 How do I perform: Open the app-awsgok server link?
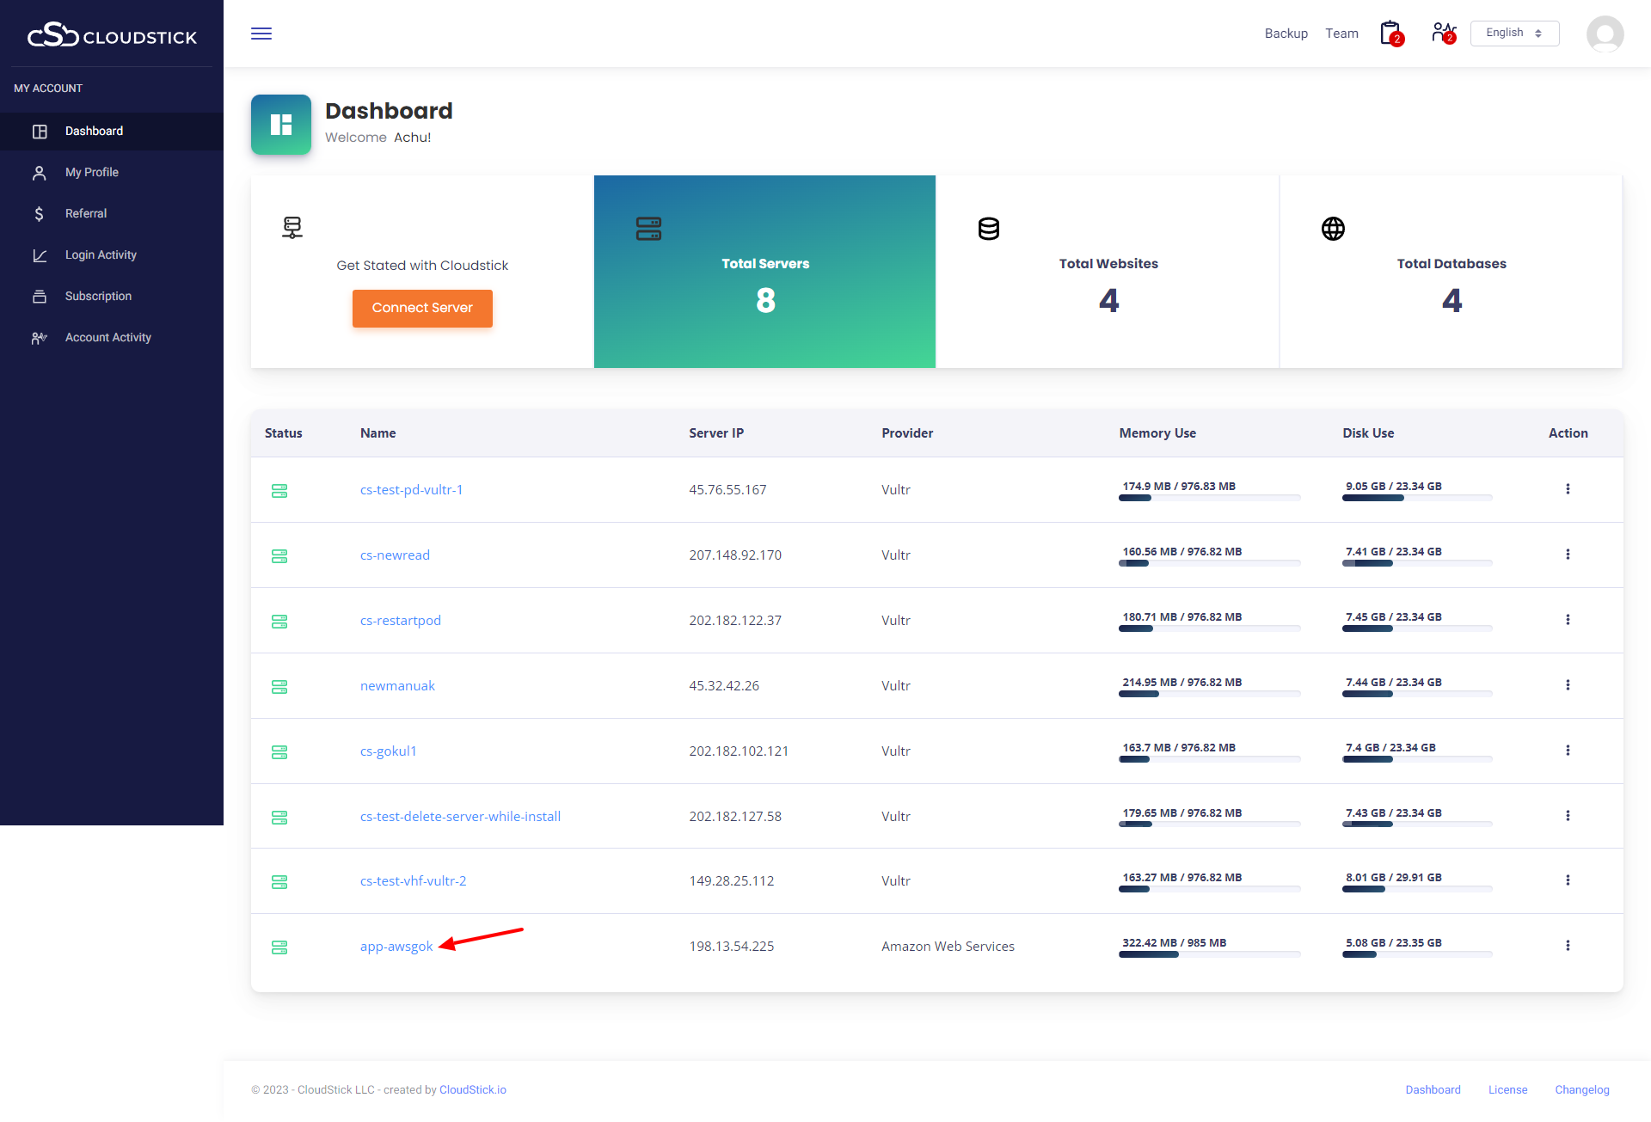[x=396, y=947]
